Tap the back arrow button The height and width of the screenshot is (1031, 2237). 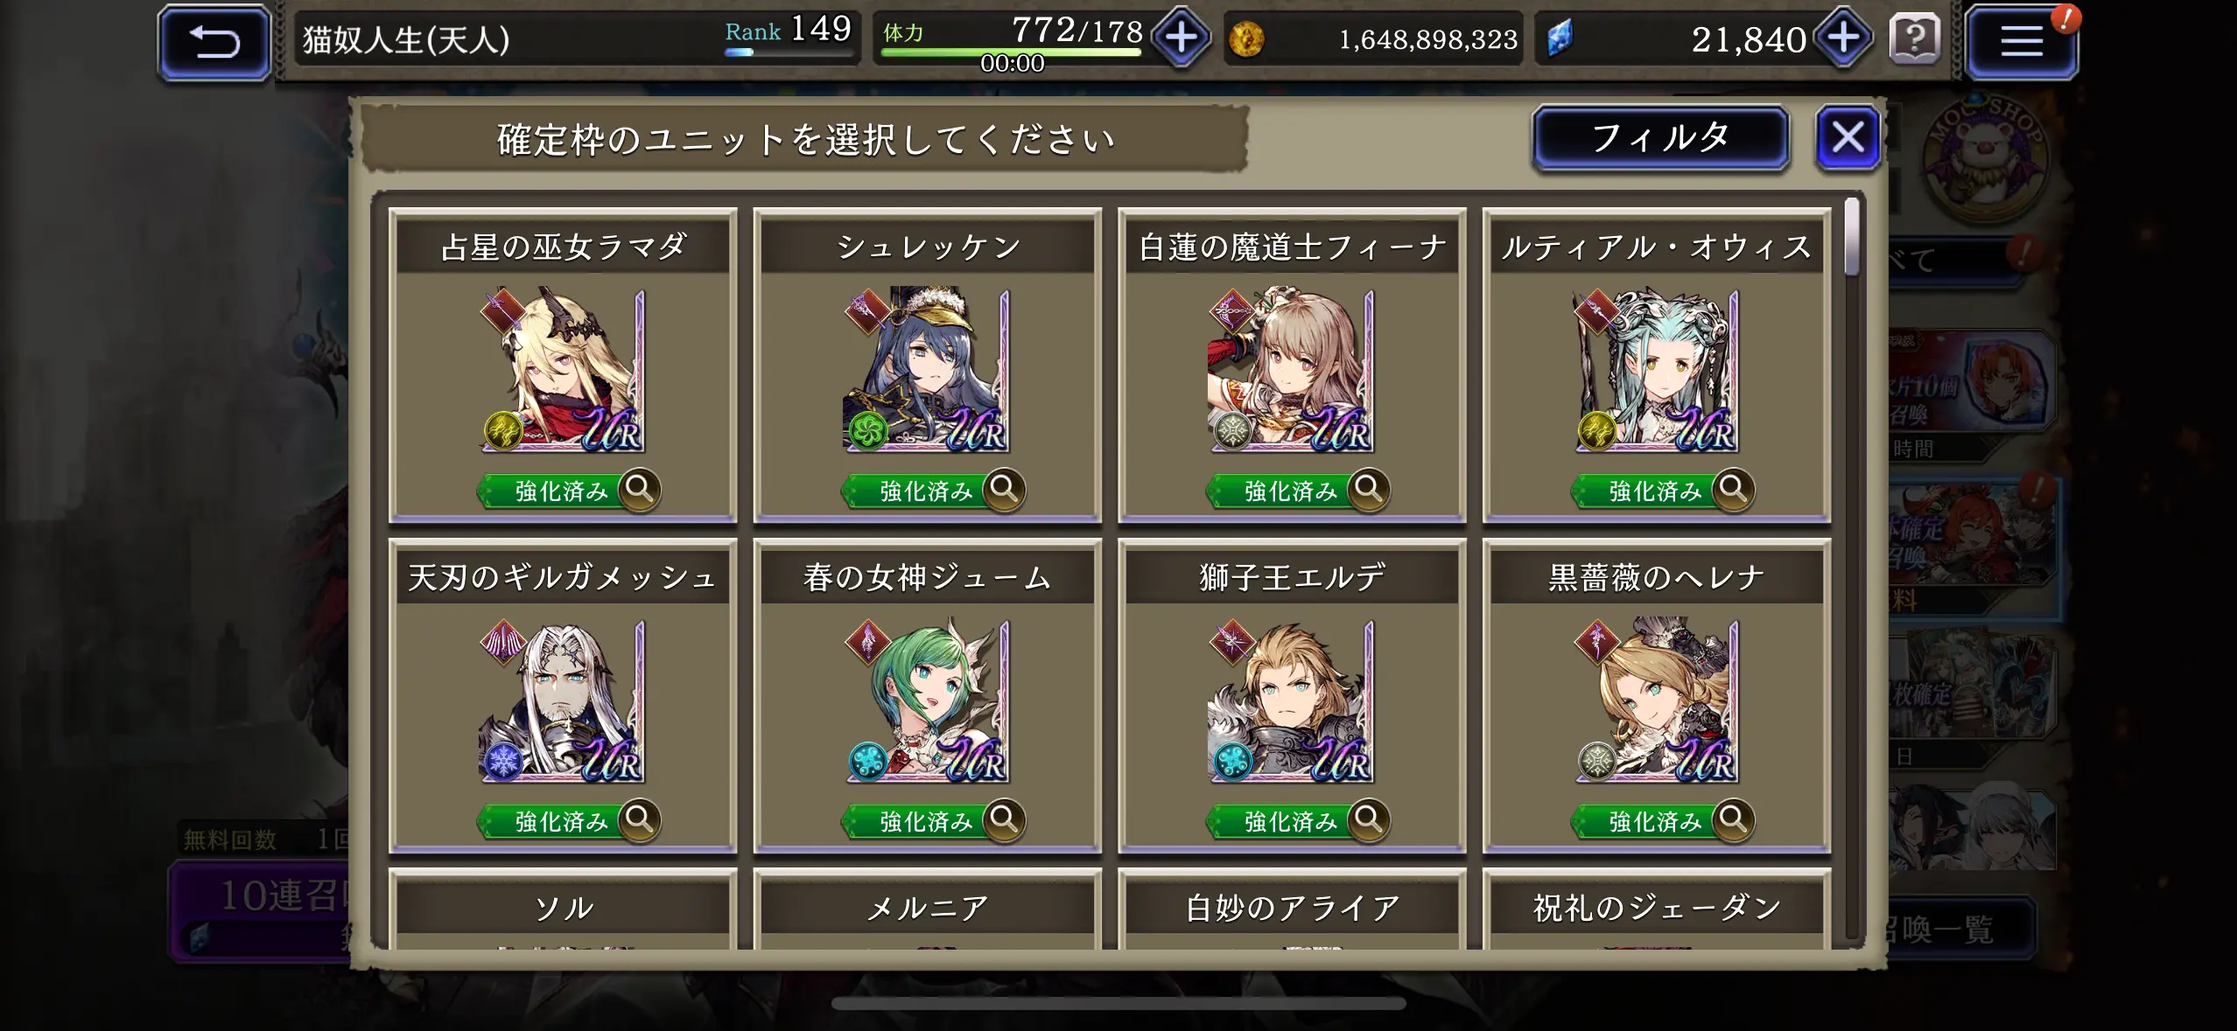(x=214, y=41)
